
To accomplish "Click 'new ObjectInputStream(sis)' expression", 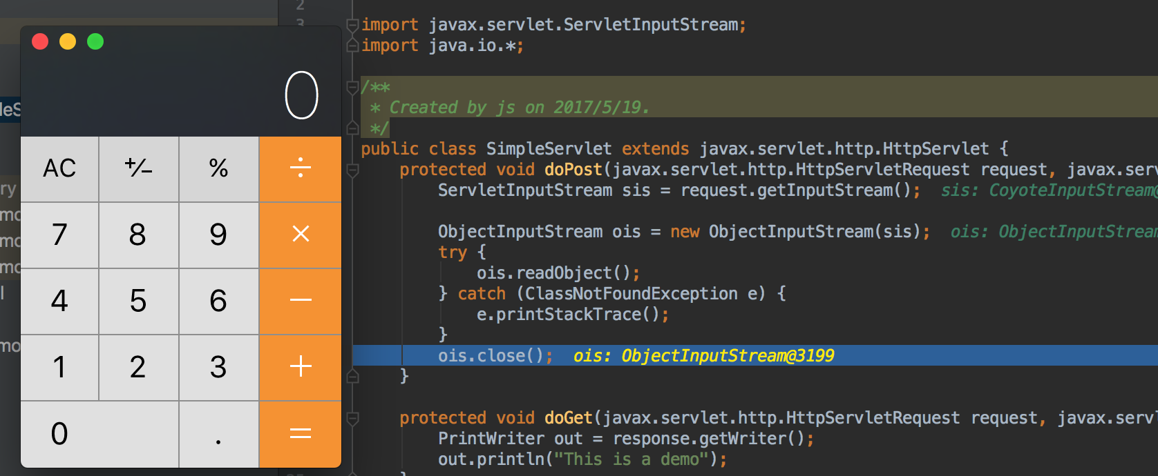I will click(x=796, y=232).
